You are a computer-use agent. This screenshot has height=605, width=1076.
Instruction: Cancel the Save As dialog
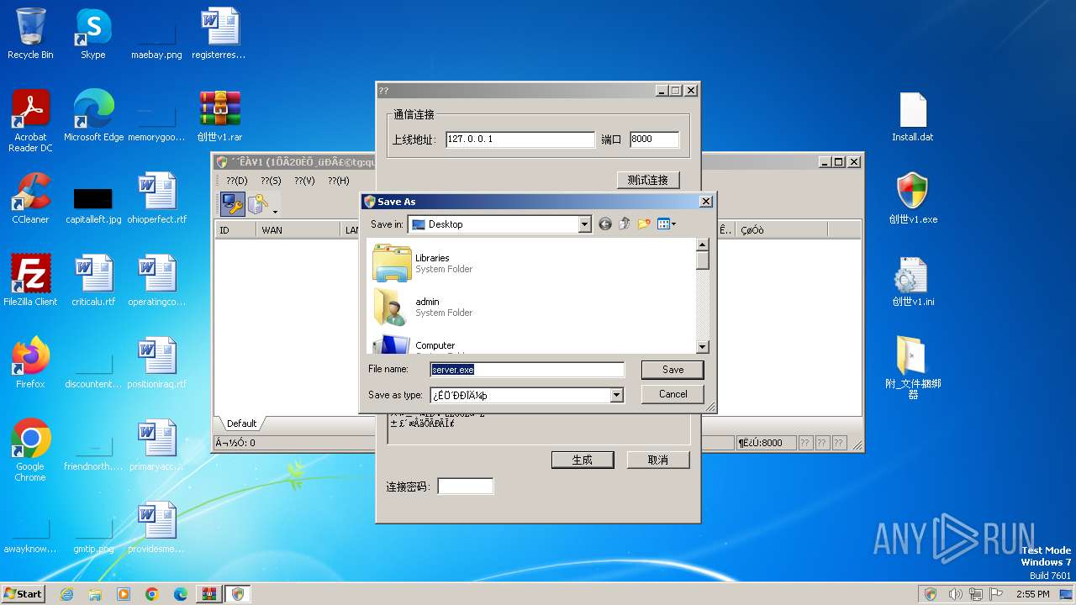pyautogui.click(x=672, y=394)
